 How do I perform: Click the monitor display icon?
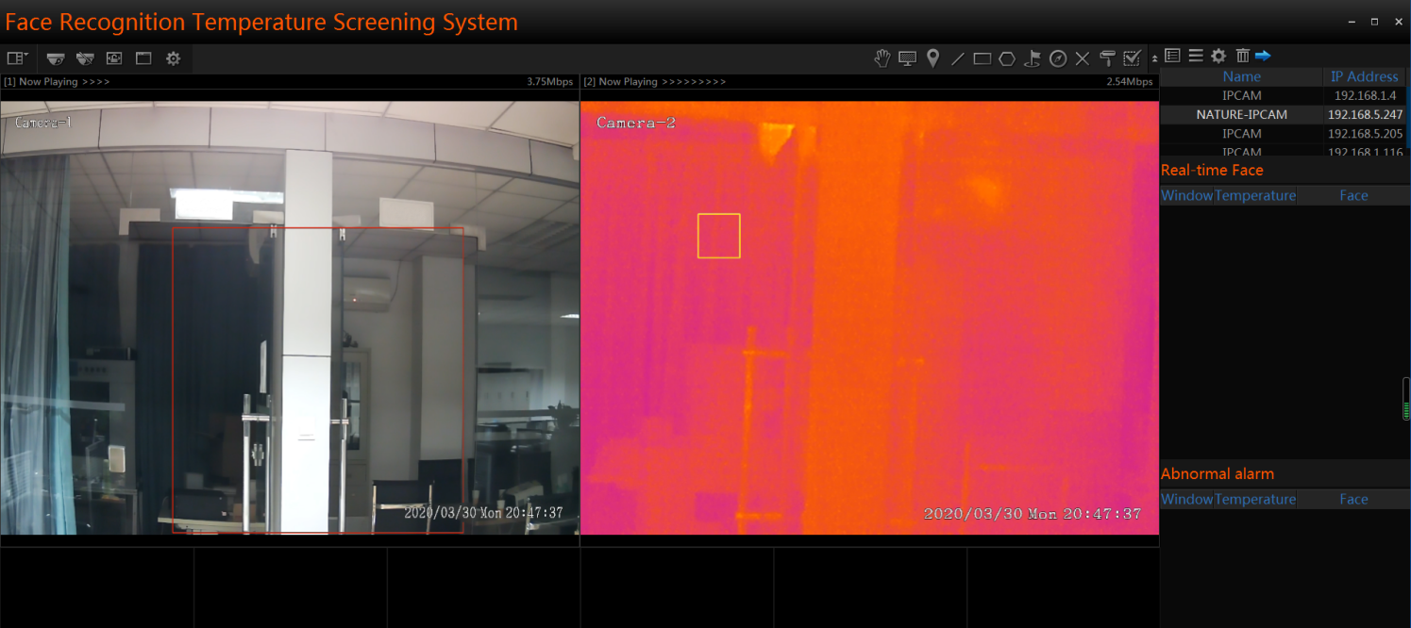tap(907, 58)
